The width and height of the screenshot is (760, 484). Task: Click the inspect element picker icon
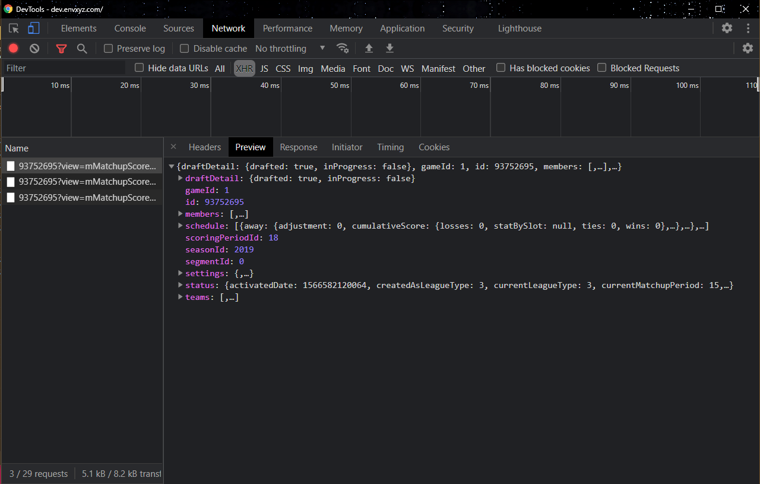click(14, 29)
